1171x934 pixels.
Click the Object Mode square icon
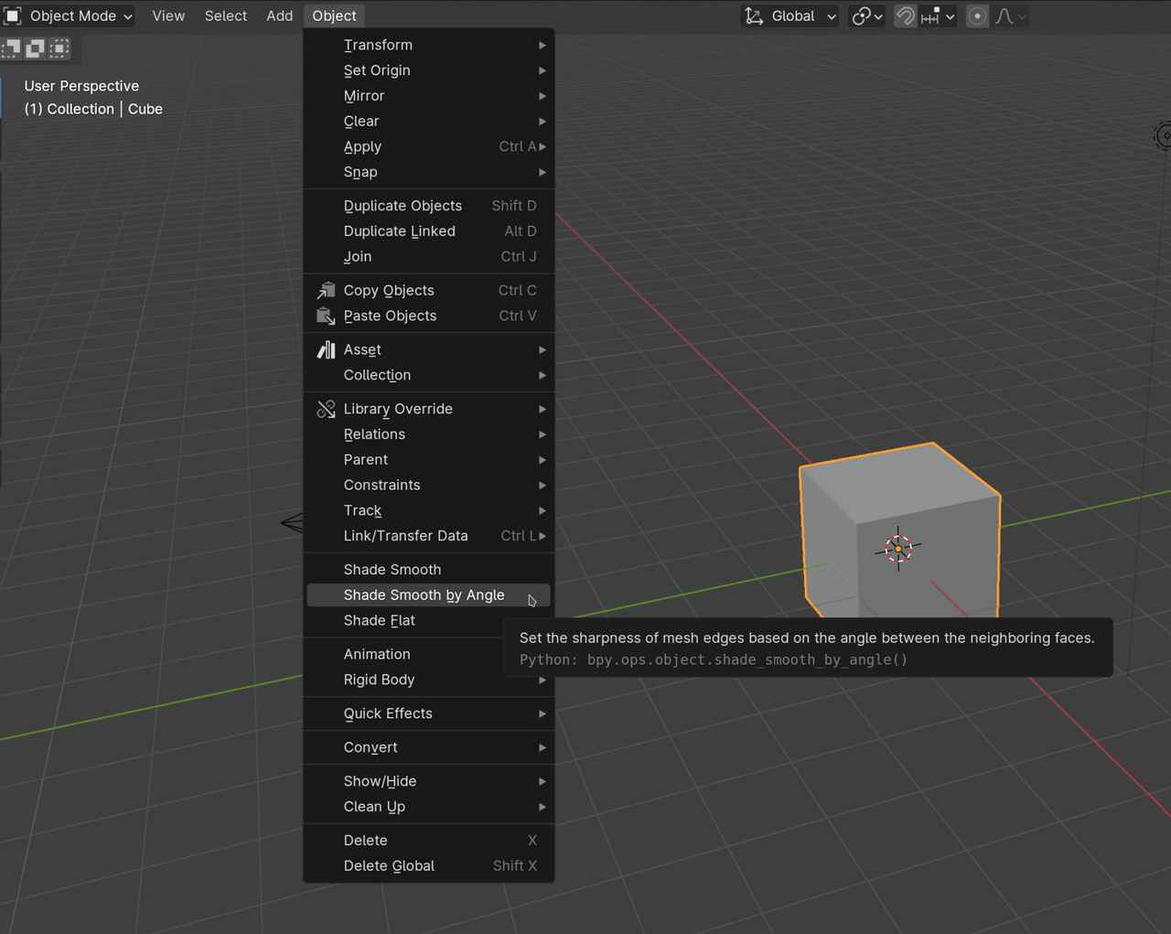pyautogui.click(x=13, y=16)
